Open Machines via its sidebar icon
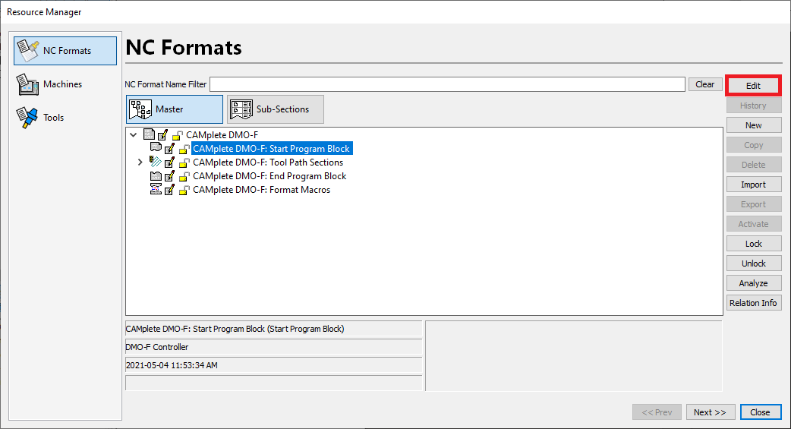The height and width of the screenshot is (429, 791). tap(28, 84)
